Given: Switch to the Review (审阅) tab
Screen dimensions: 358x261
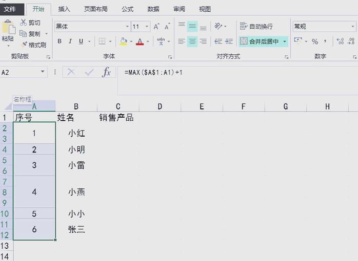Looking at the screenshot, I should (179, 9).
